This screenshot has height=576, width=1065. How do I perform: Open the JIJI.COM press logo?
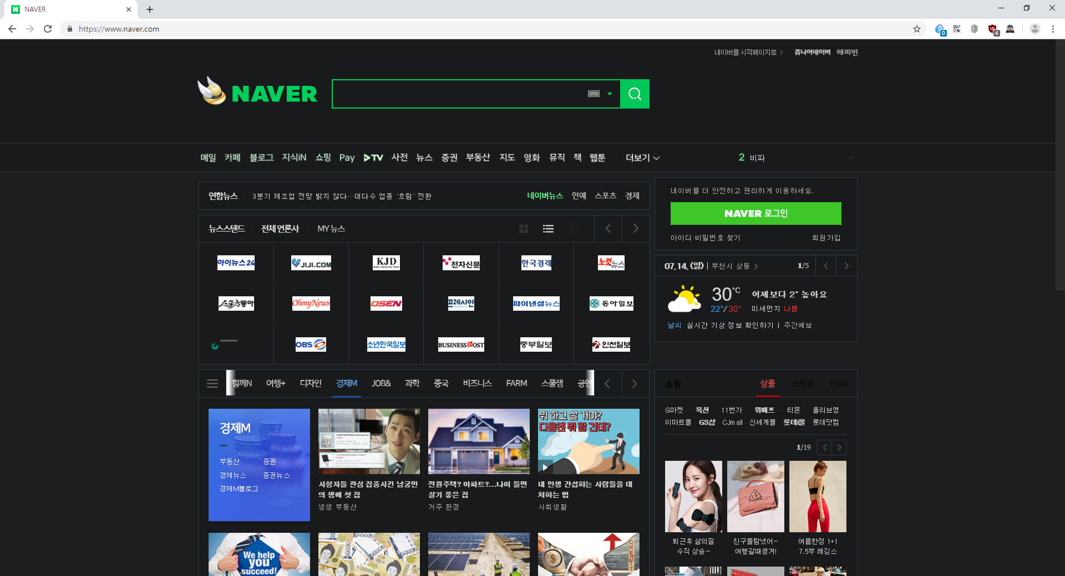coord(311,263)
